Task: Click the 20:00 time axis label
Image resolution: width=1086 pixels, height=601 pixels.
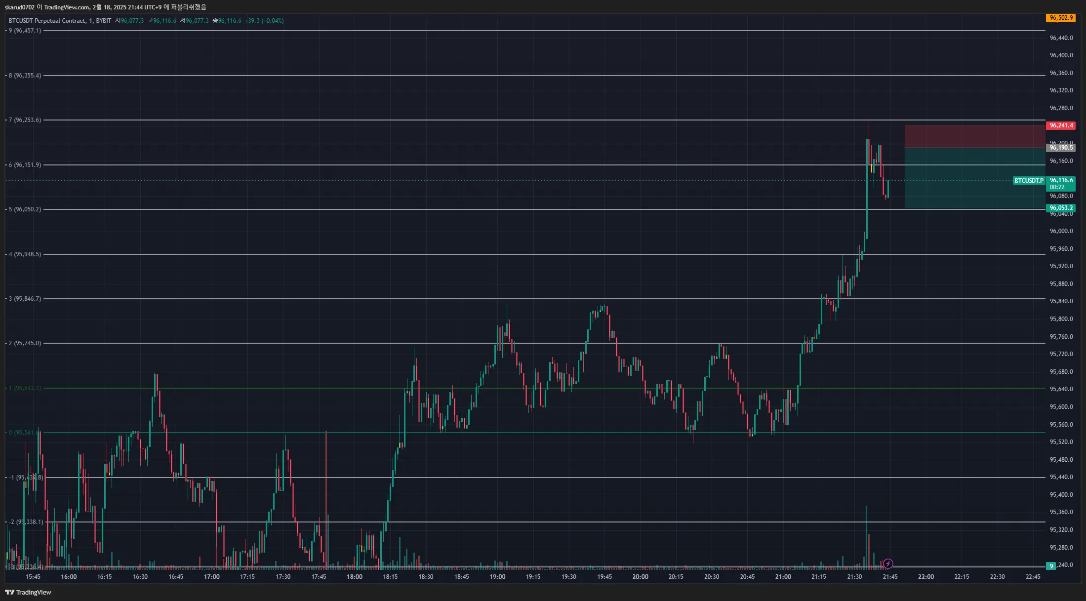Action: [640, 577]
